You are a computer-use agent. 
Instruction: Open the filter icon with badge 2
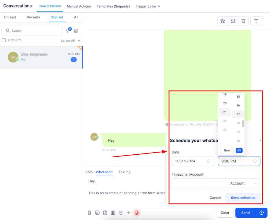(68, 31)
